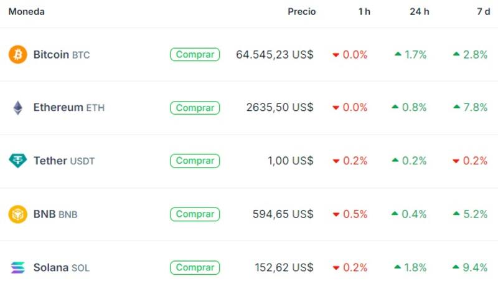This screenshot has height=286, width=498.
Task: Open the Ethereum ETH name link
Action: pos(68,108)
